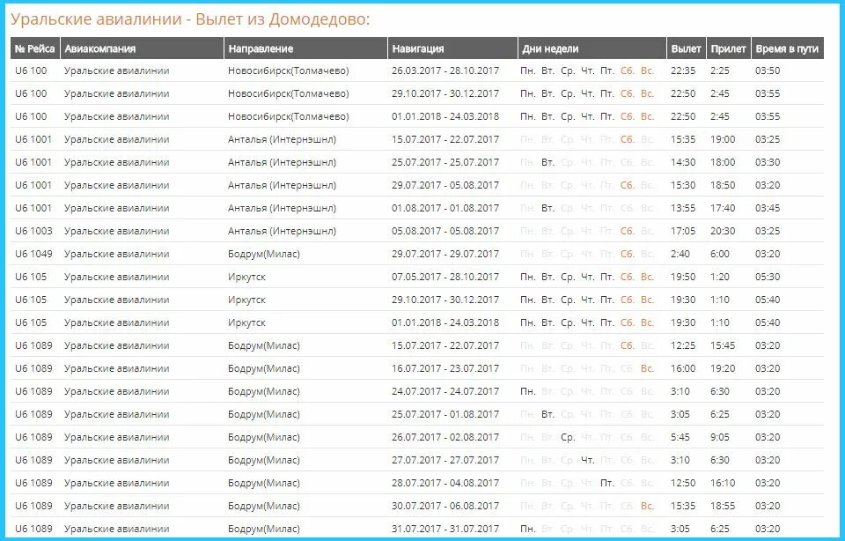Click departure time 12:25
The width and height of the screenshot is (845, 541).
pos(683,345)
